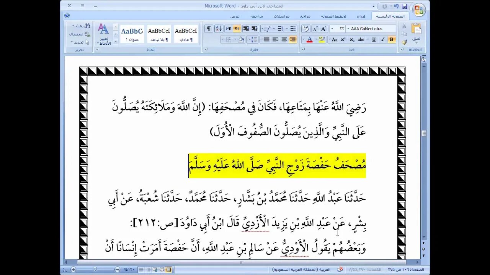Open View tab عرض
This screenshot has width=490, height=275.
[x=235, y=16]
